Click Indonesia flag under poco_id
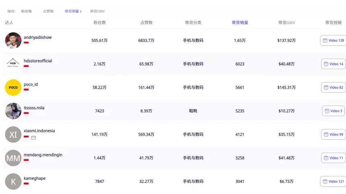The height and width of the screenshot is (194, 346). (x=26, y=90)
